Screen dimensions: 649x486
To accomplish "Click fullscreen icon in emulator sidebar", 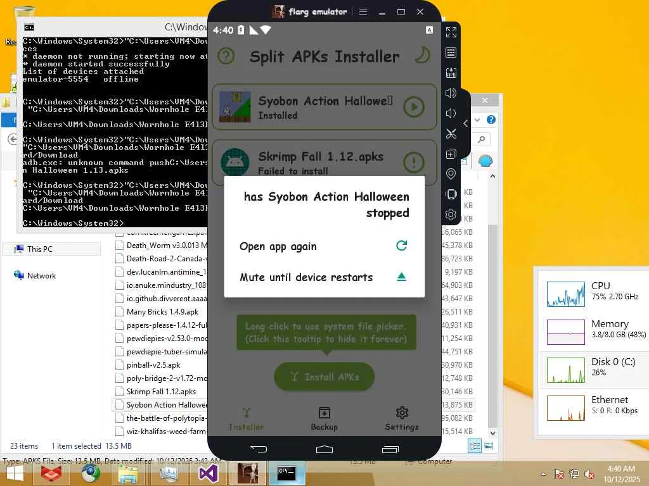I will pyautogui.click(x=451, y=32).
